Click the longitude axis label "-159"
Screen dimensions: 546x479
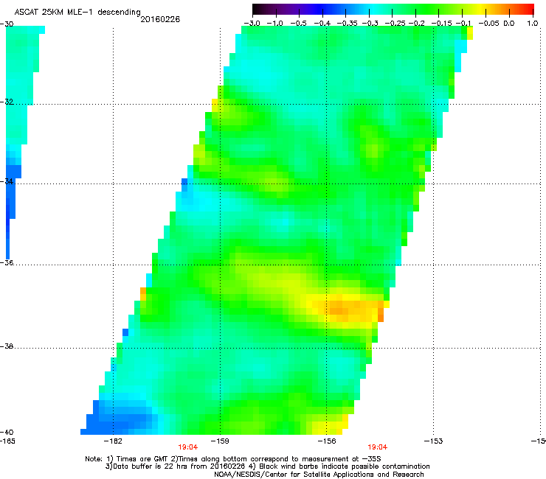[220, 441]
